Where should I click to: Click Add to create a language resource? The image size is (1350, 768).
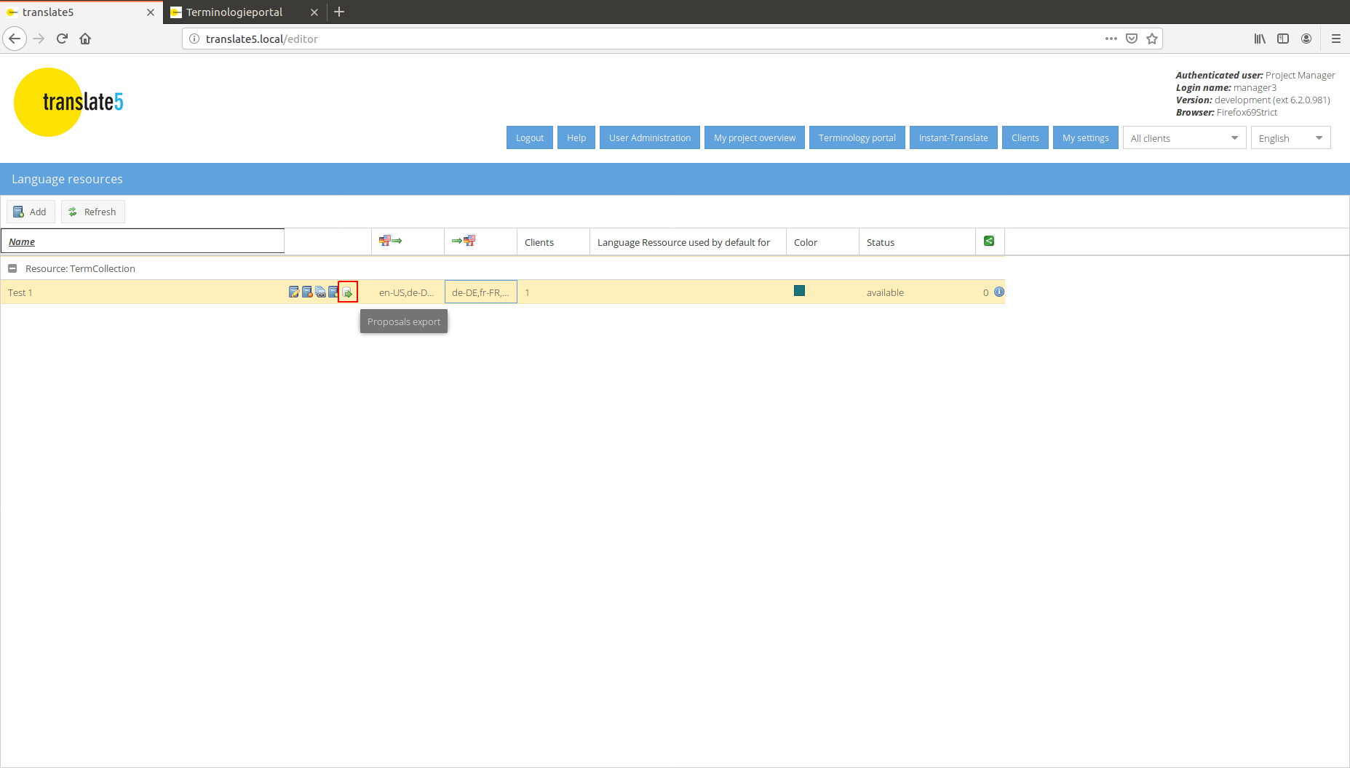(x=31, y=212)
